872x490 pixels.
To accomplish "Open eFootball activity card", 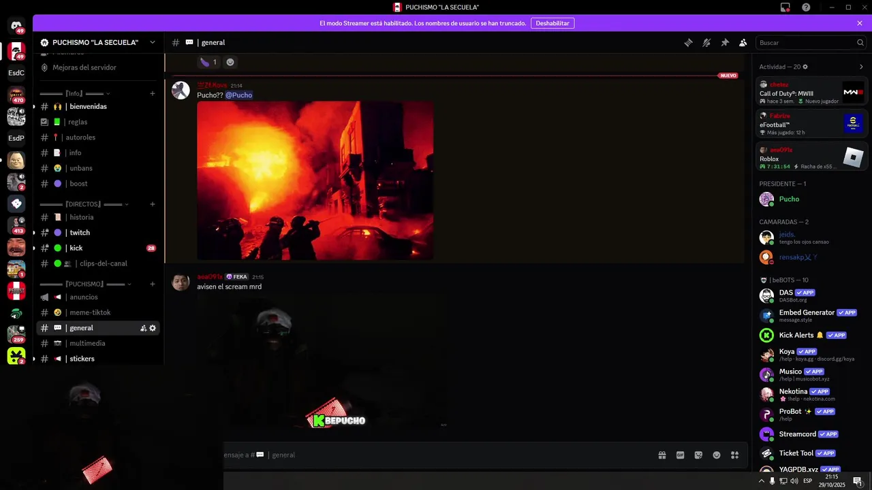I will click(811, 124).
